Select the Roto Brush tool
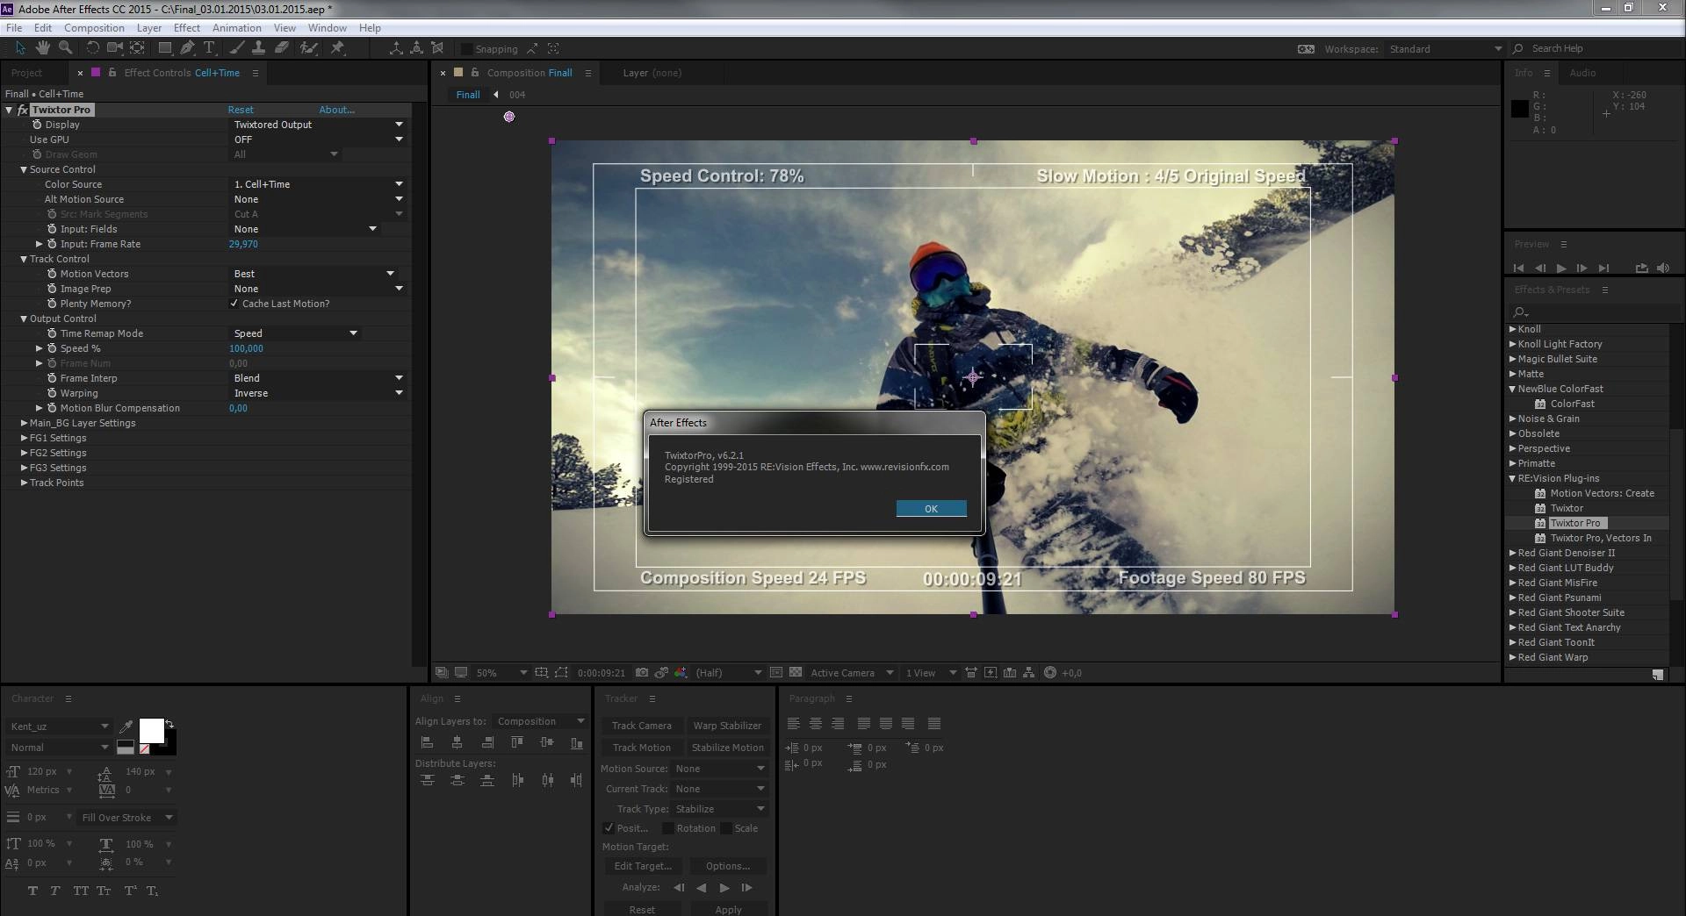 tap(309, 48)
